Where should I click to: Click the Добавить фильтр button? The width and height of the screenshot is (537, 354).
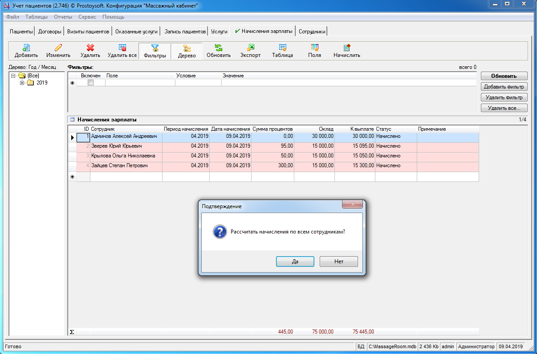tap(504, 87)
